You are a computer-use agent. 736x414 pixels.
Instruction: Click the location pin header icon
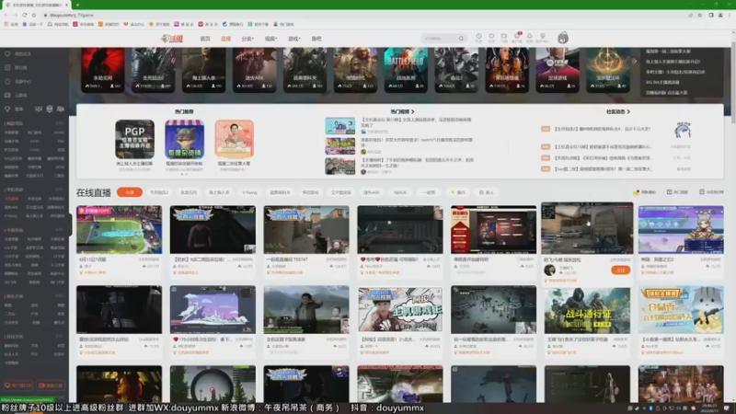point(542,38)
